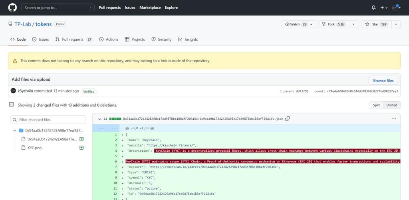Screen dimensions: 409x200
Task: Select the Unified diff view
Action: point(391,105)
